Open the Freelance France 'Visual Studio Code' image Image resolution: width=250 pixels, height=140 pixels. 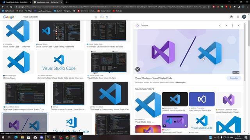[61, 62]
